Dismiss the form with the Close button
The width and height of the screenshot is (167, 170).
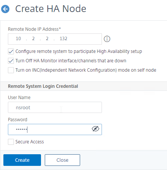[x=62, y=160]
